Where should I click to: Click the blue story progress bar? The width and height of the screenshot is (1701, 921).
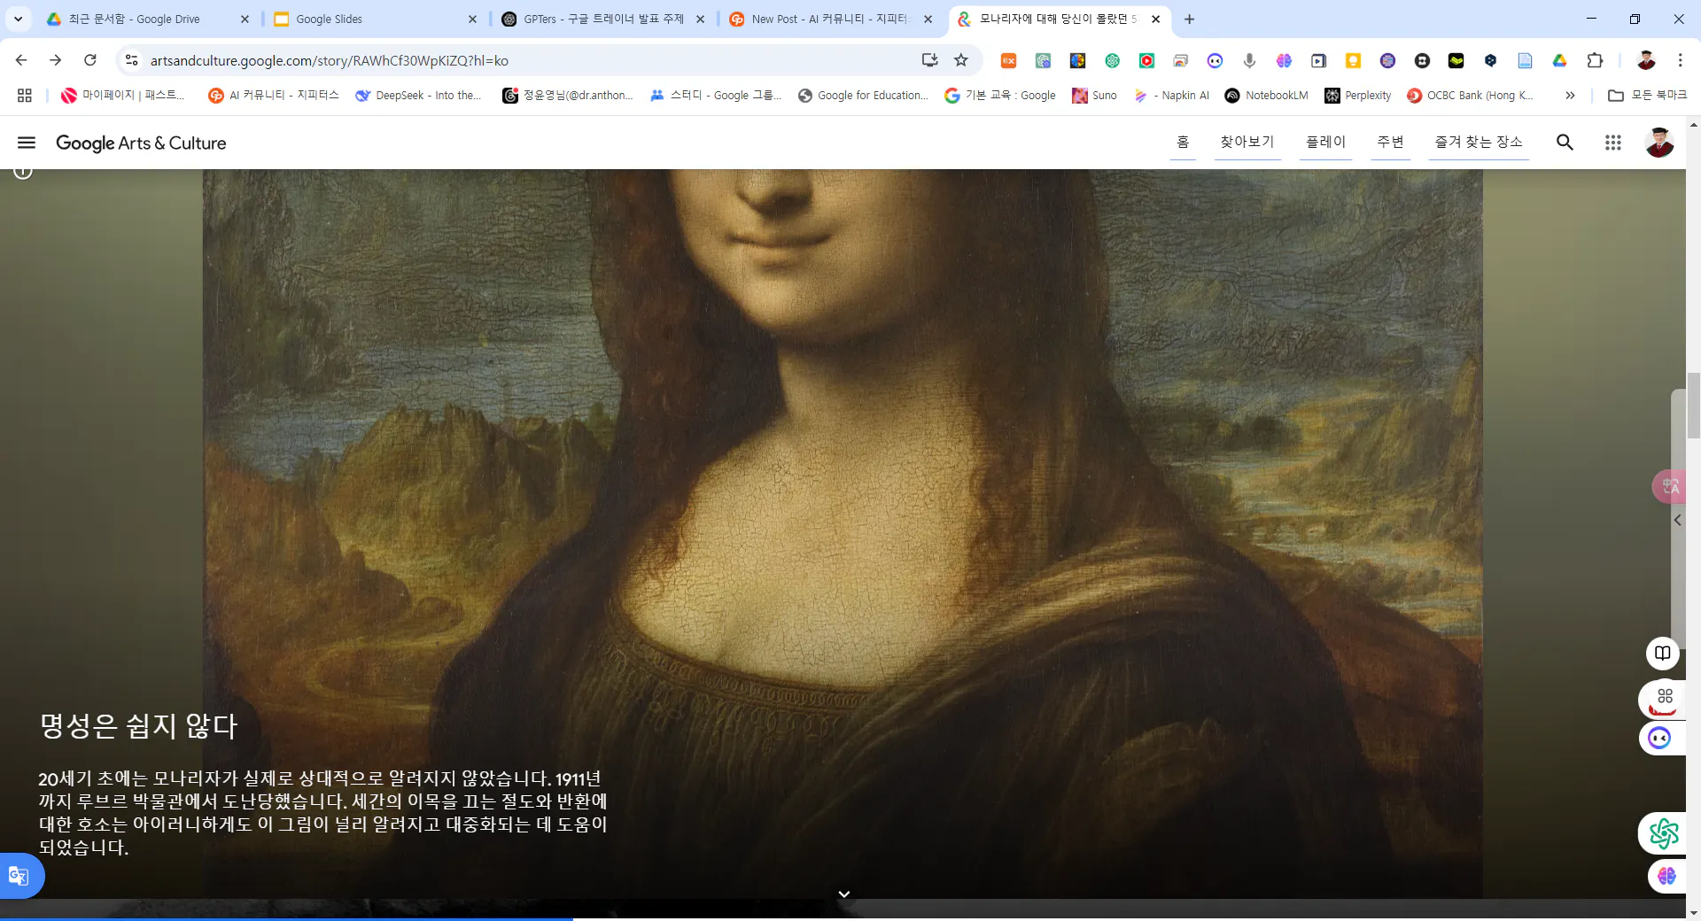click(286, 918)
